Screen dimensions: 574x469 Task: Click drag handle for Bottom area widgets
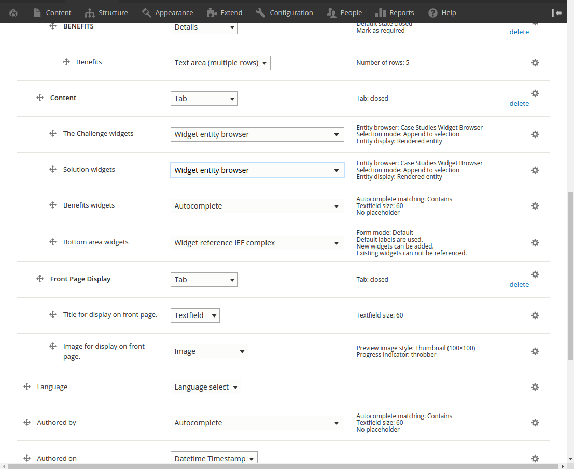pos(53,242)
